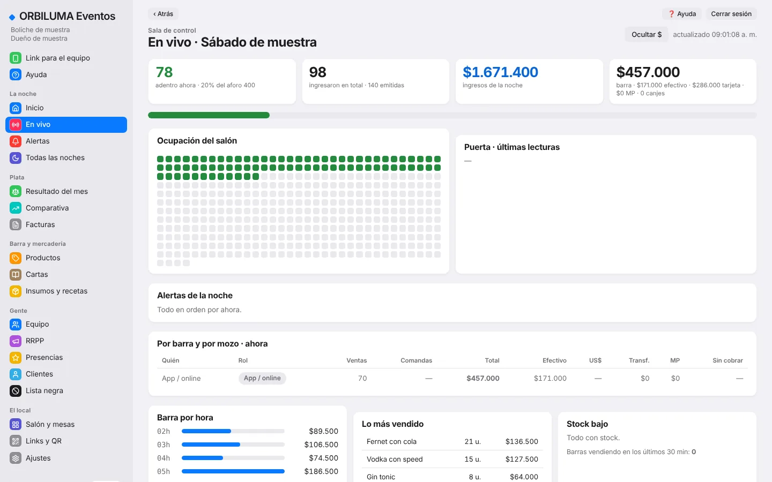
Task: Click the Lista negra ban icon
Action: tap(16, 390)
